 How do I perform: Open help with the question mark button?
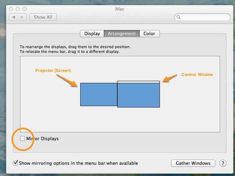tap(223, 163)
